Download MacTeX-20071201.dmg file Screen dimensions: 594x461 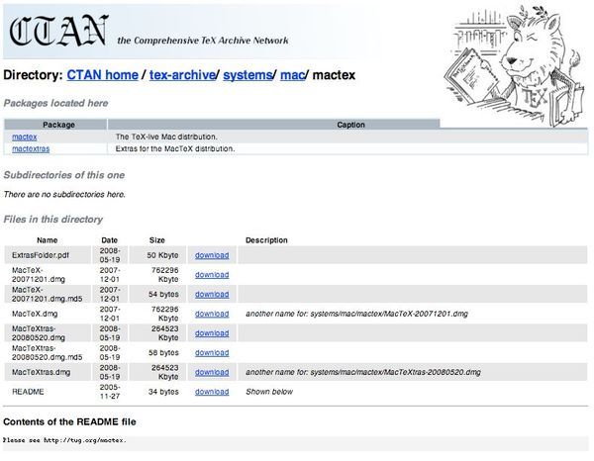pos(212,275)
